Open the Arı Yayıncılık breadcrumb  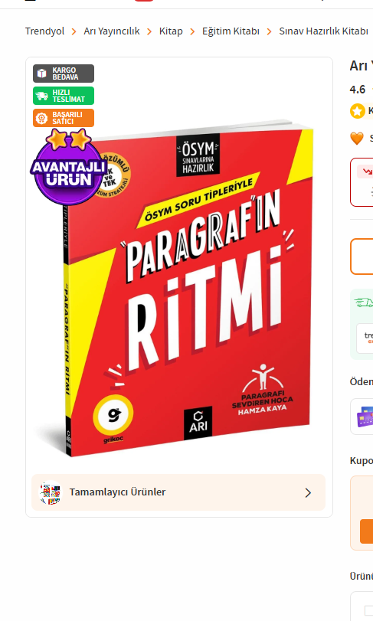(112, 31)
